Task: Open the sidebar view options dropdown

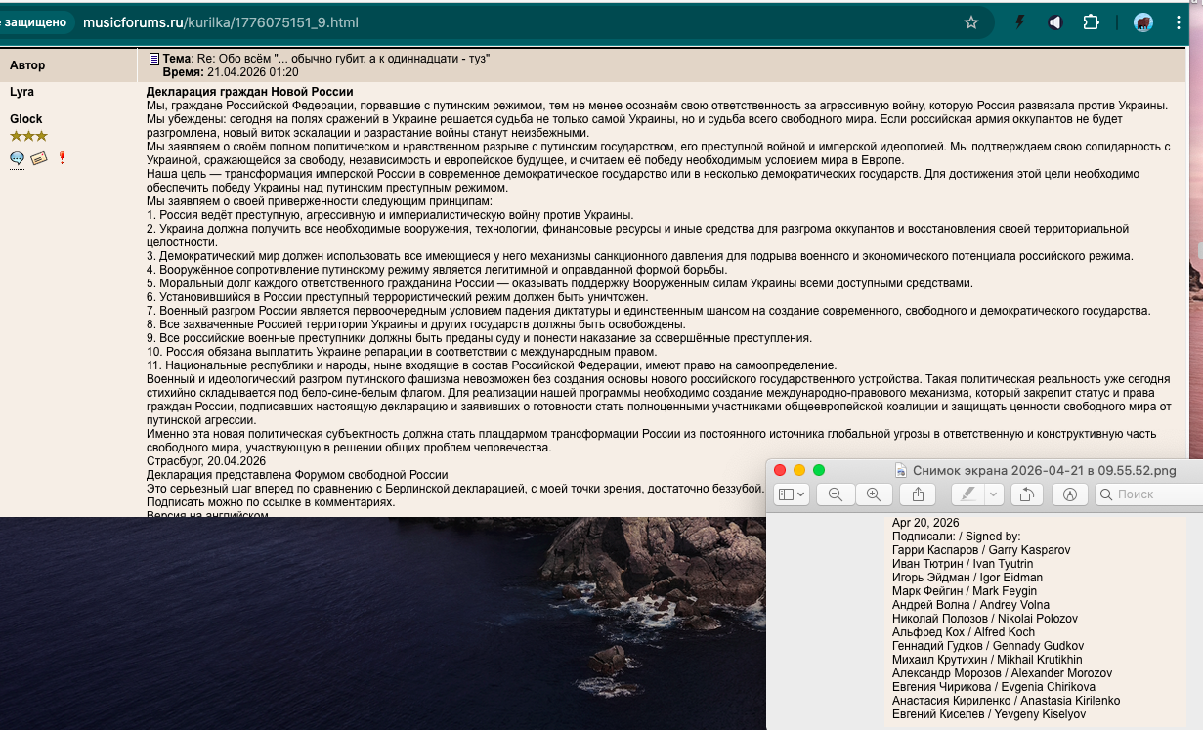Action: click(x=801, y=494)
